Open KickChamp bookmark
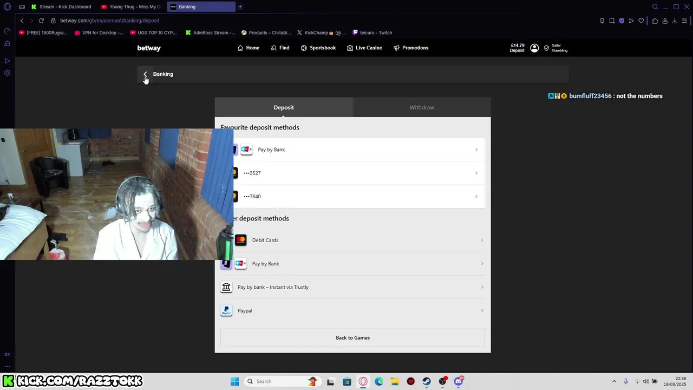 point(321,32)
